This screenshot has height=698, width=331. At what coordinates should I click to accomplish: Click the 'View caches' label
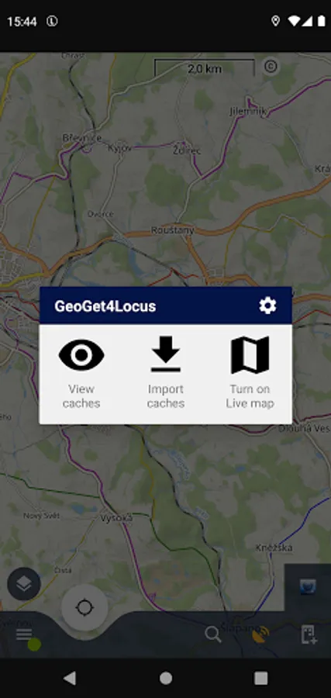pos(81,396)
